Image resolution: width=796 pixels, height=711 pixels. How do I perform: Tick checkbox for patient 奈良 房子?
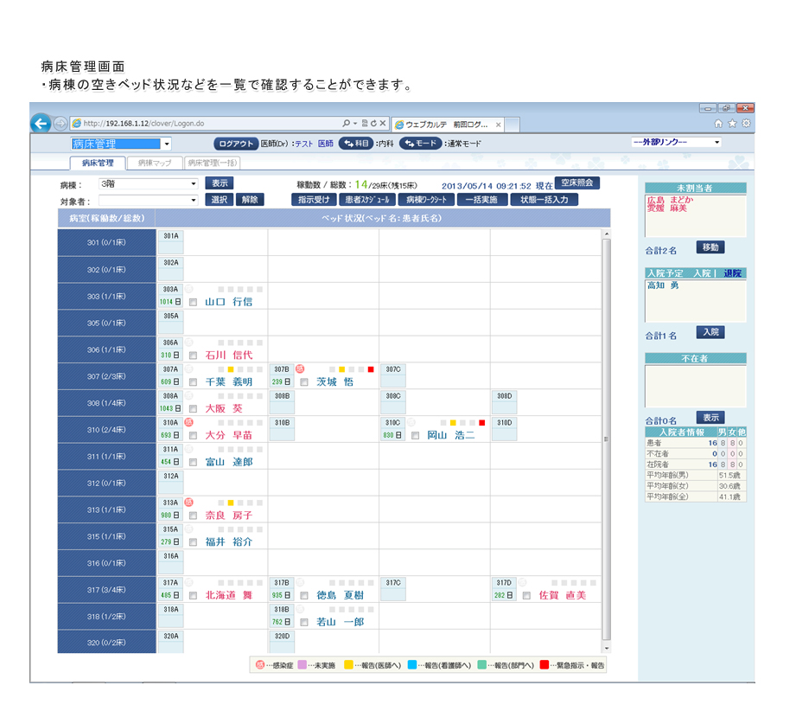(193, 516)
